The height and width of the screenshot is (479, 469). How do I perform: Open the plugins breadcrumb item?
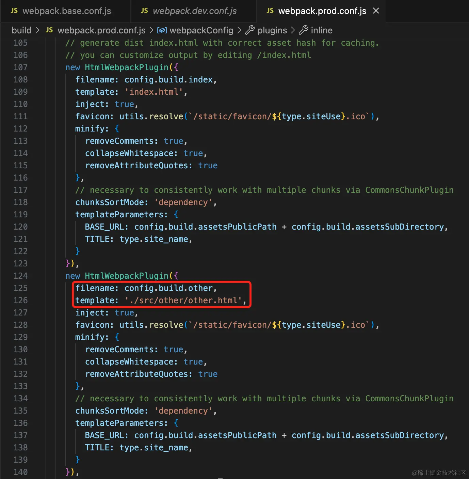272,30
